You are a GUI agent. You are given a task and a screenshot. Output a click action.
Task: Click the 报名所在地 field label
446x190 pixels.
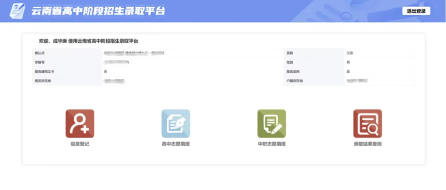[x=43, y=81]
